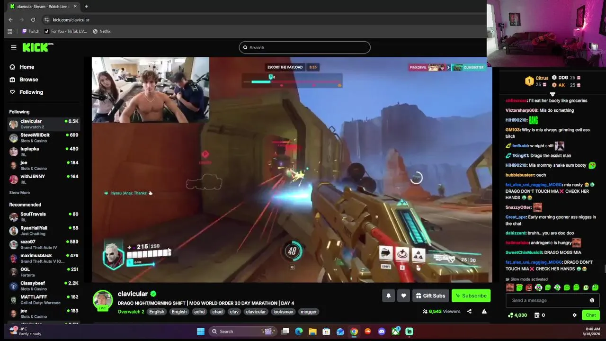Viewport: 606px width, 341px height.
Task: Select the adhd tag
Action: click(x=200, y=312)
